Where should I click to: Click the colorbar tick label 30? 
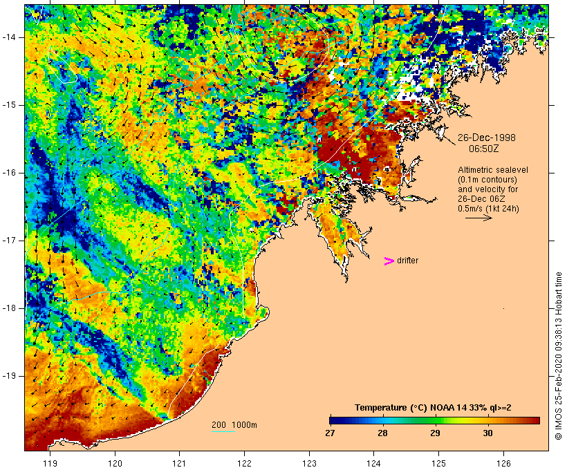point(487,433)
